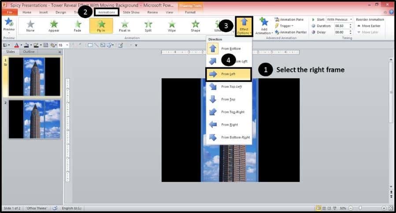Choose the Float In animation

[125, 26]
